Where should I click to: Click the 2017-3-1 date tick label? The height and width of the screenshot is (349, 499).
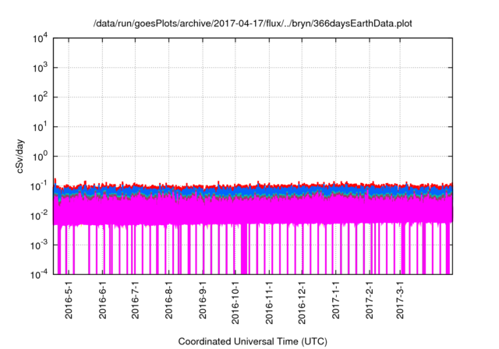point(401,301)
